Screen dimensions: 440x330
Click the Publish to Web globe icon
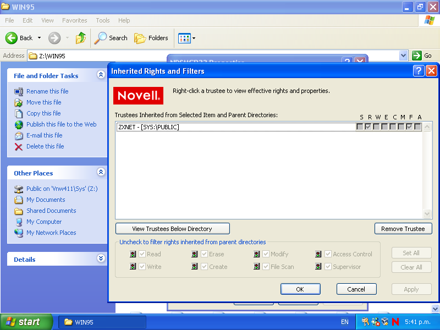[x=19, y=124]
